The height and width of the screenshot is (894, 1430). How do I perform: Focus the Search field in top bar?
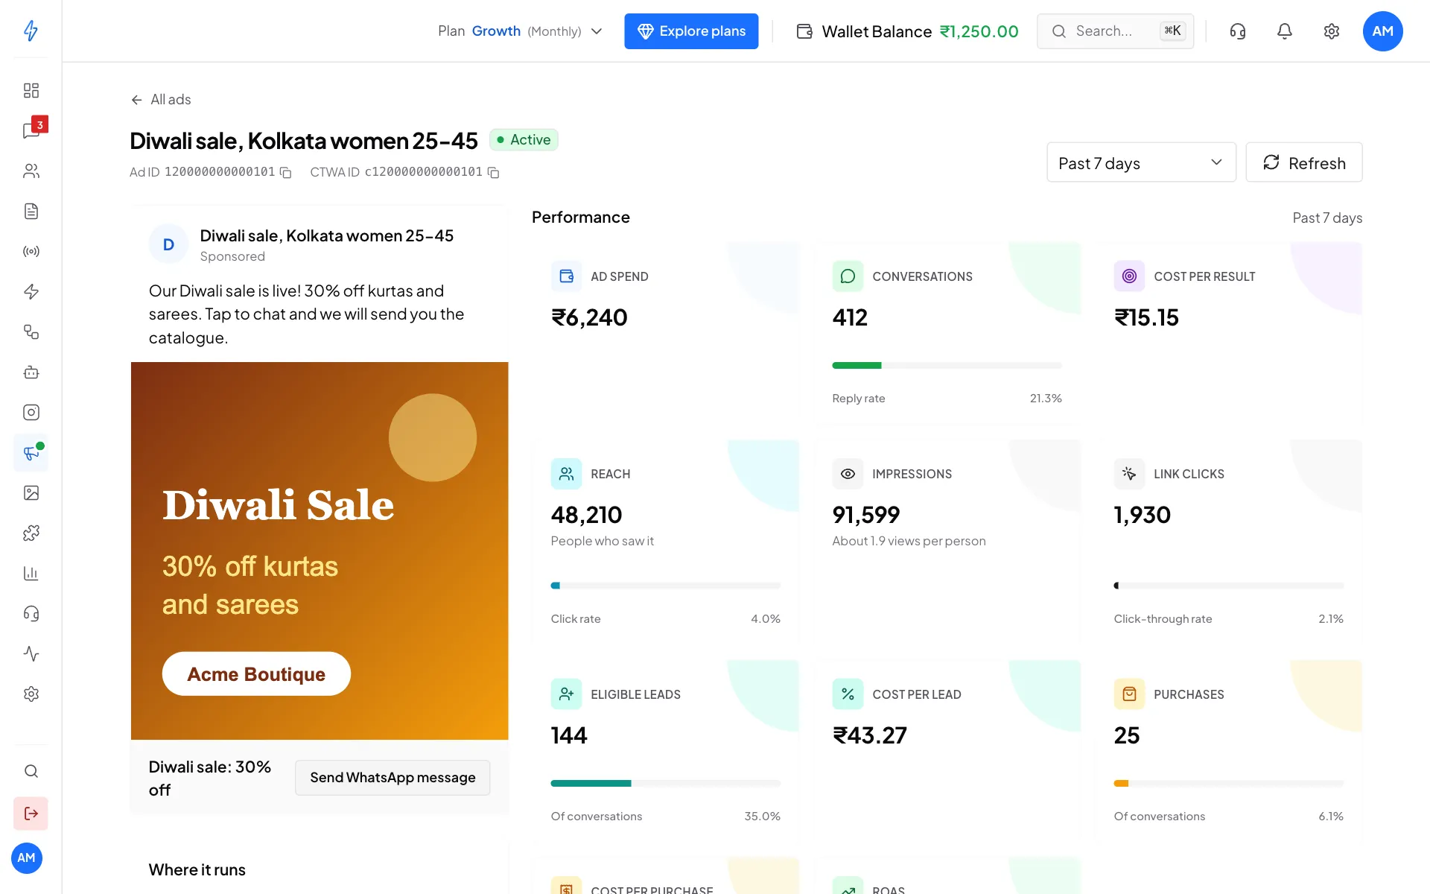[1115, 31]
